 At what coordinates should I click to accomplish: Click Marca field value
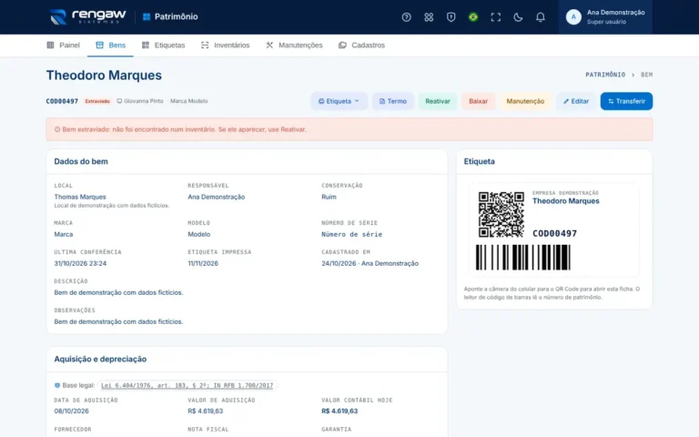point(64,234)
